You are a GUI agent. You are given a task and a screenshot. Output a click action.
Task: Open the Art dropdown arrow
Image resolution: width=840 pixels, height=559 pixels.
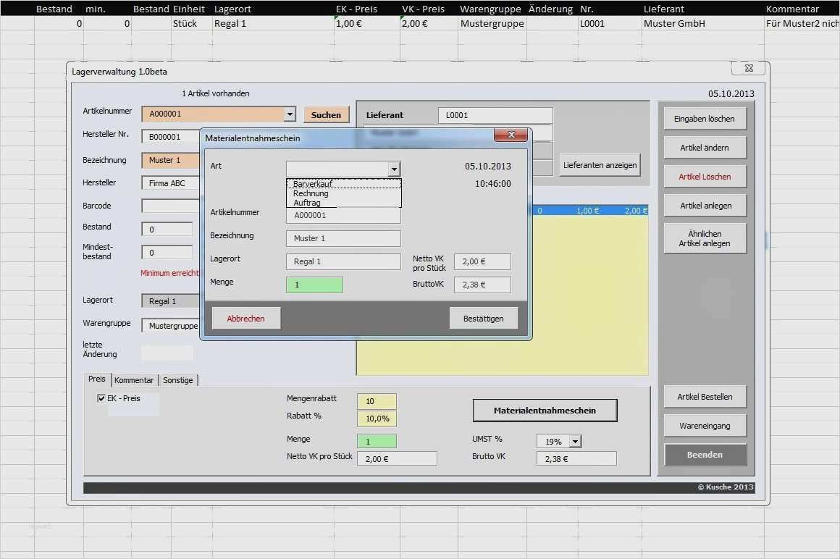pos(394,169)
